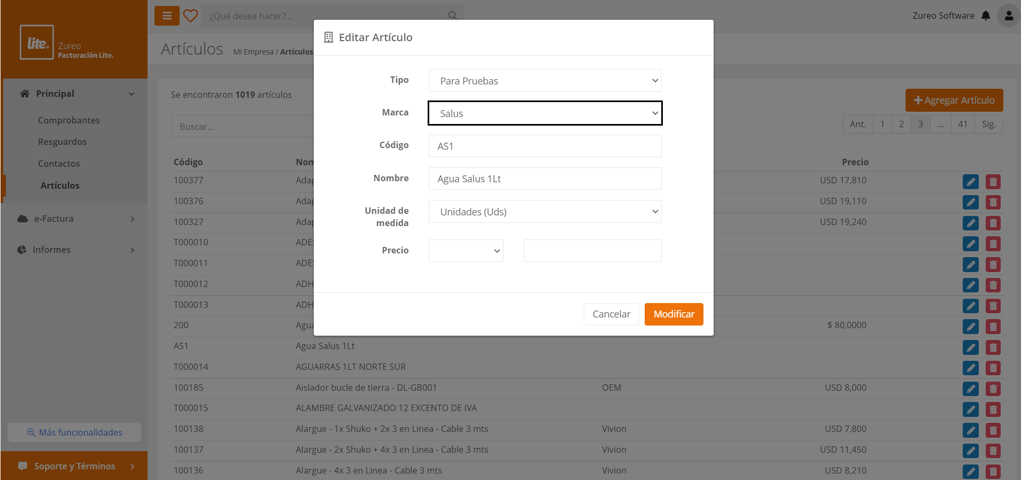Click the hamburger menu icon
Screen dimensions: 1021x480
click(167, 16)
